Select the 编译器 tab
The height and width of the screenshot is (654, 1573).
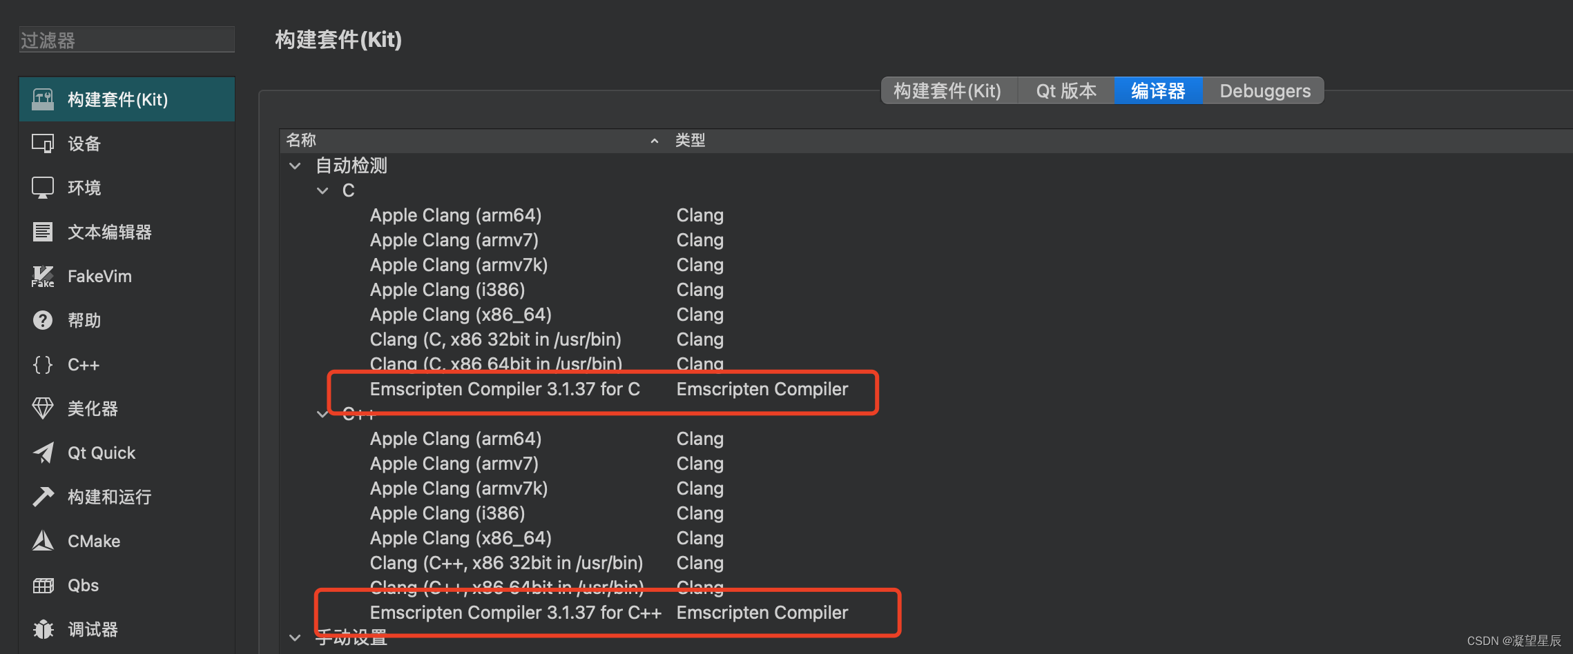[1158, 91]
